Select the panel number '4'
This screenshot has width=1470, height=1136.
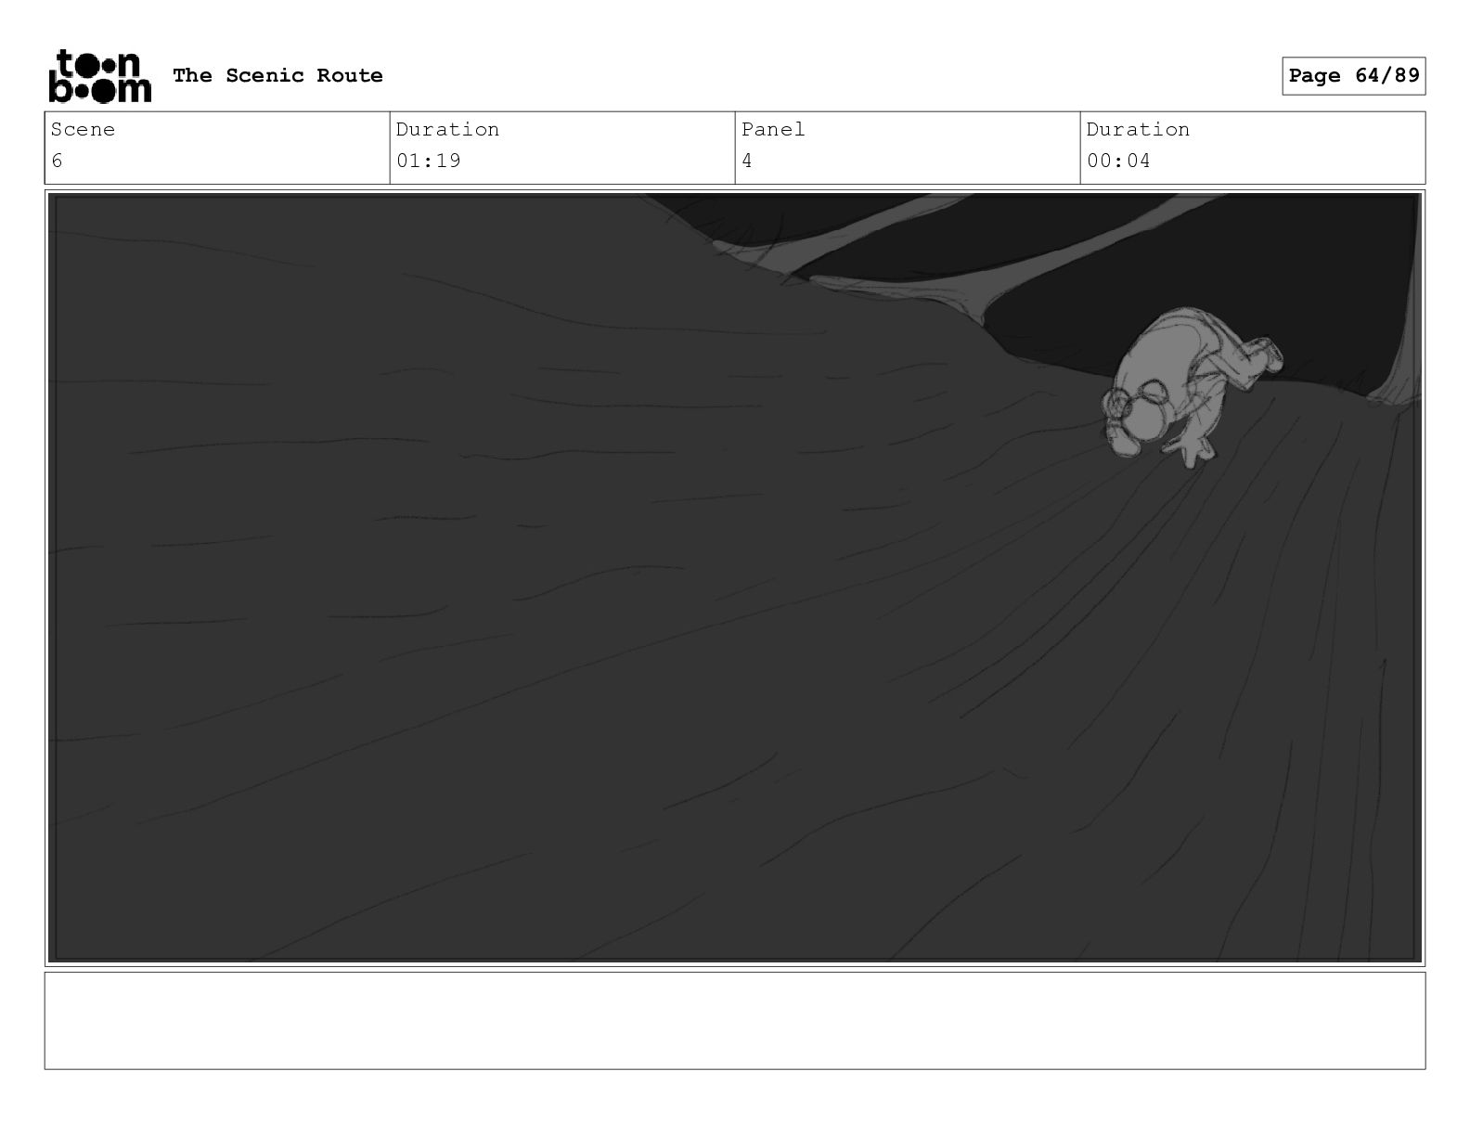point(747,161)
